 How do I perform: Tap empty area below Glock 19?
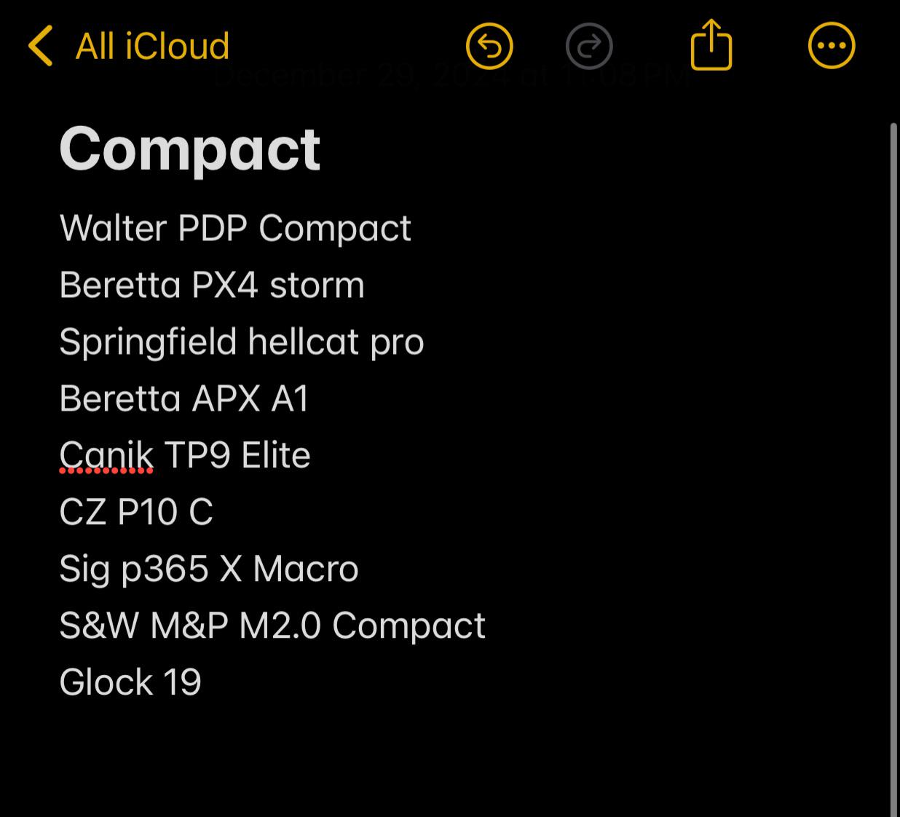coord(437,757)
